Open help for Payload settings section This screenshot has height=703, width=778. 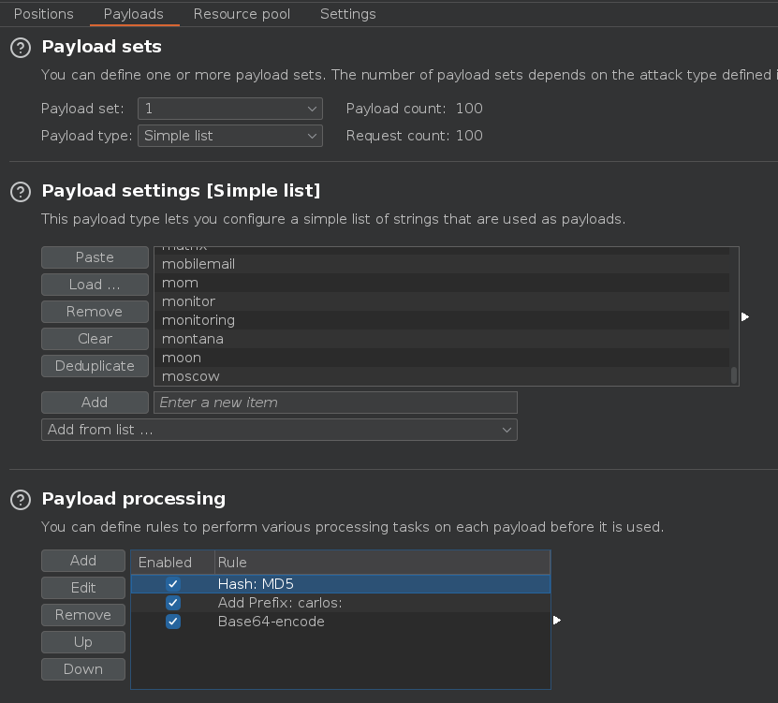pyautogui.click(x=20, y=191)
